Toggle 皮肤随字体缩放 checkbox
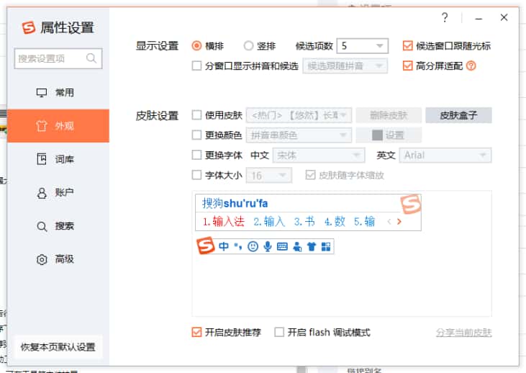 (310, 175)
